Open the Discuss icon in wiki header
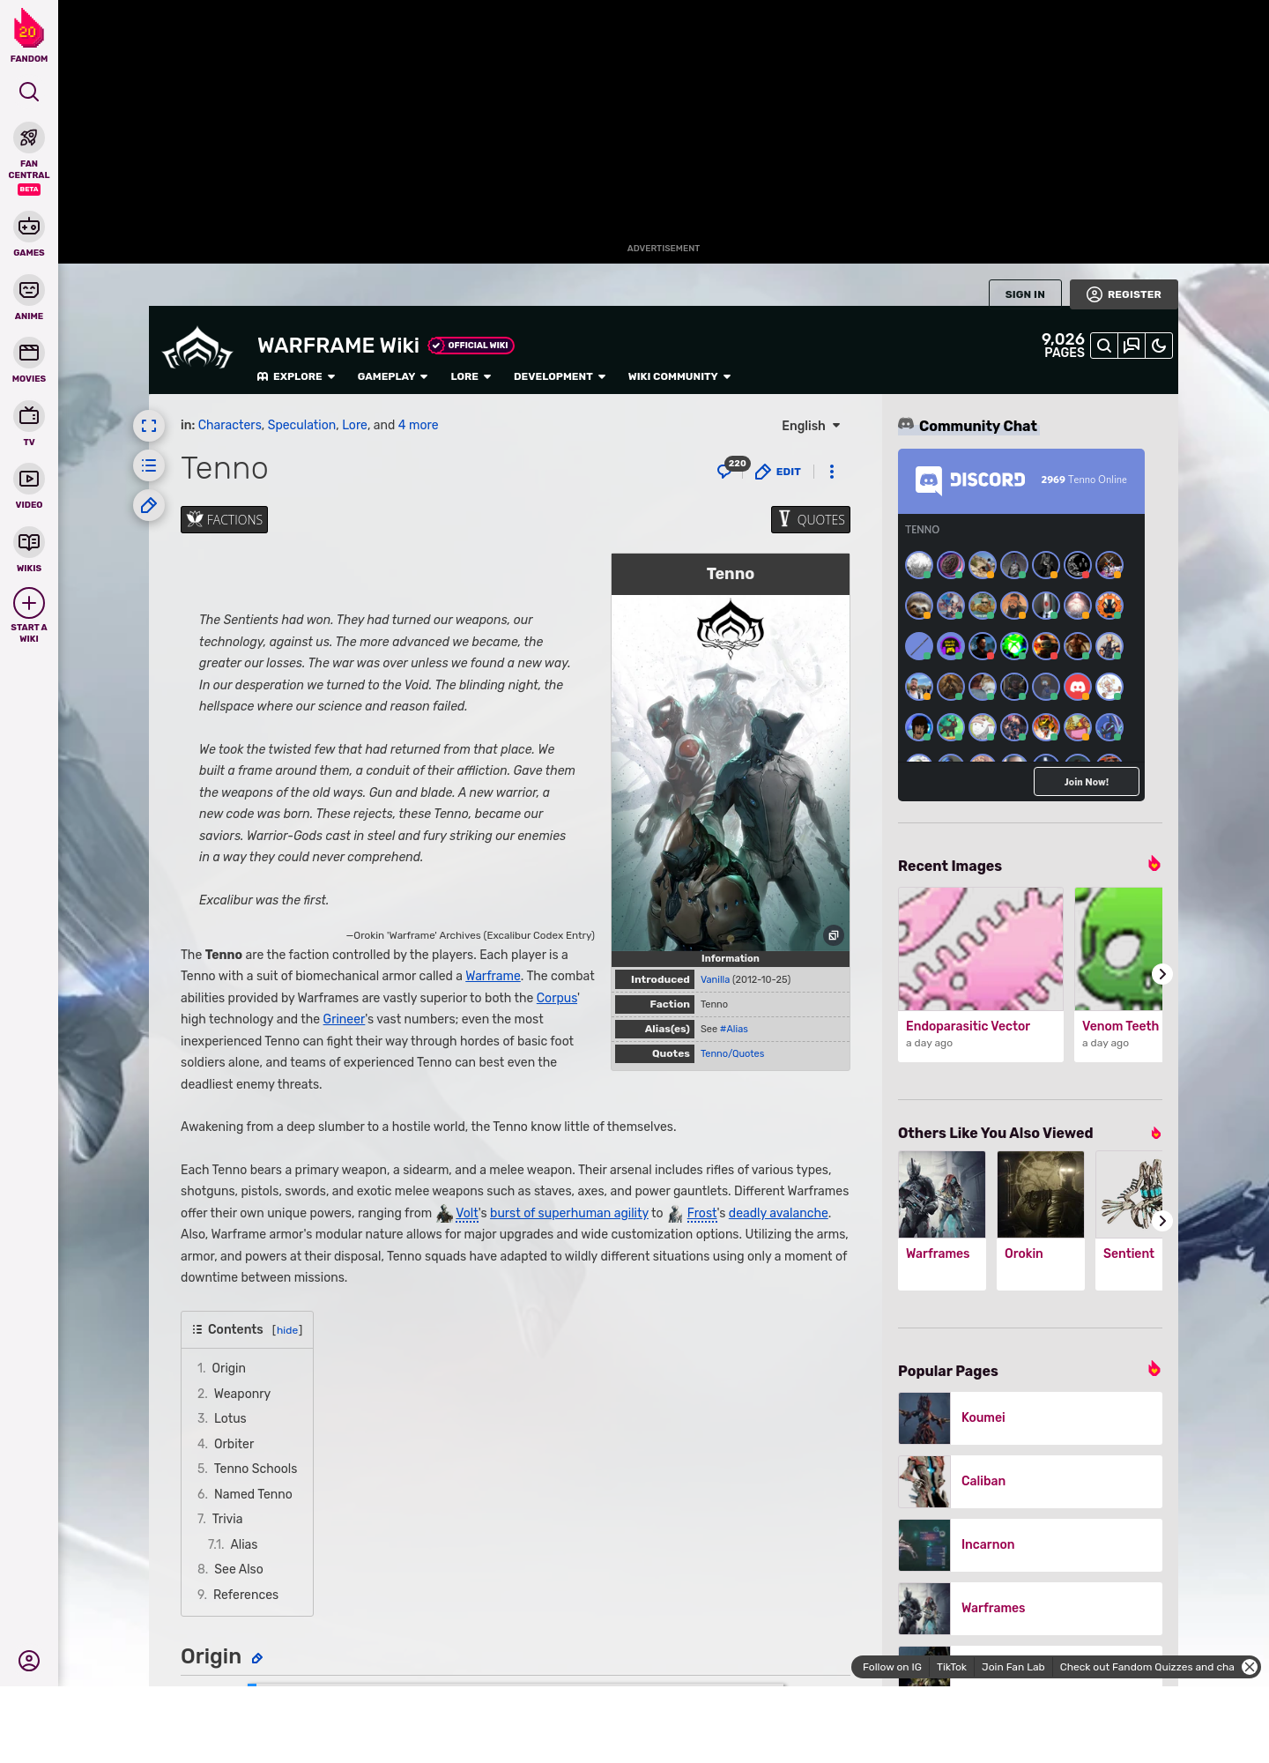Viewport: 1269px width, 1763px height. 1132,346
